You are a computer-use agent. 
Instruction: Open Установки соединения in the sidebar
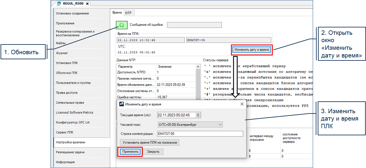[72, 13]
